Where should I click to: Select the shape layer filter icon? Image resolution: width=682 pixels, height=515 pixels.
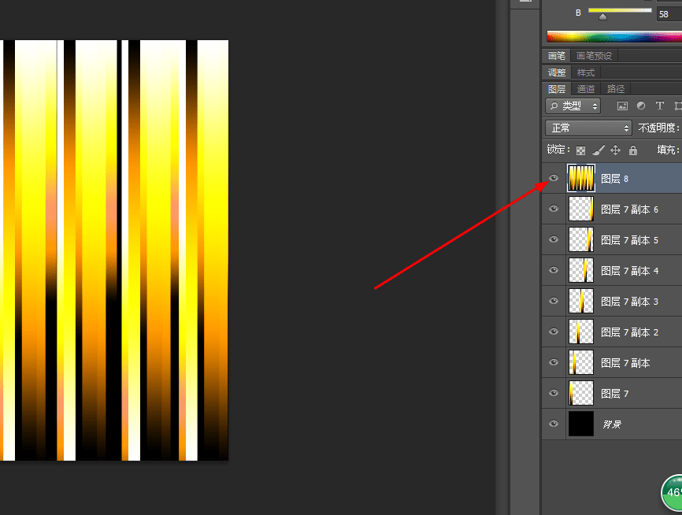click(677, 106)
